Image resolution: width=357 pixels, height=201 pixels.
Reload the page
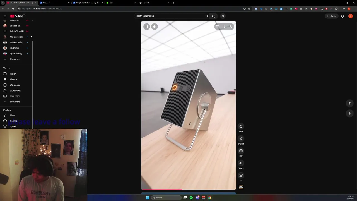click(x=13, y=9)
